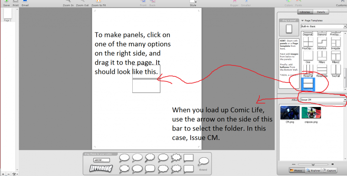Switch to the Details tab
The height and width of the screenshot is (176, 347).
tap(321, 12)
